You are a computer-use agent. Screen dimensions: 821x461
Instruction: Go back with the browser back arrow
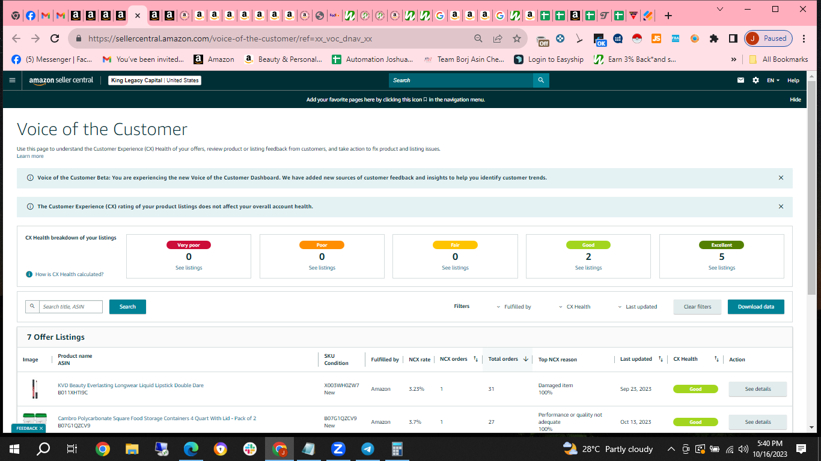tap(16, 38)
